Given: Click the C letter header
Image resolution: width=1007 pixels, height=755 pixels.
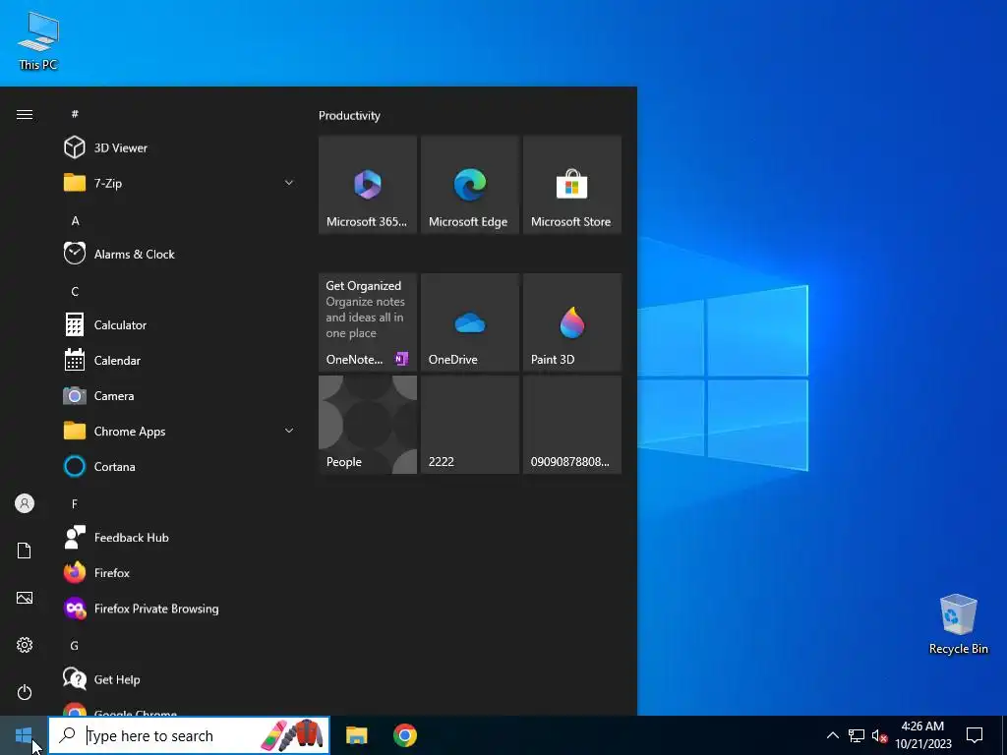Looking at the screenshot, I should point(75,291).
